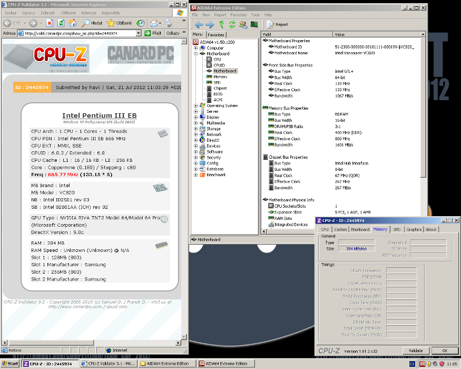The height and width of the screenshot is (369, 461).
Task: Click the Validate button in CPU-Z
Action: [x=416, y=351]
